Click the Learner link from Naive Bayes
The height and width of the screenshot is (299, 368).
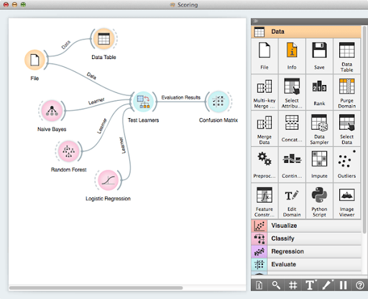point(96,101)
